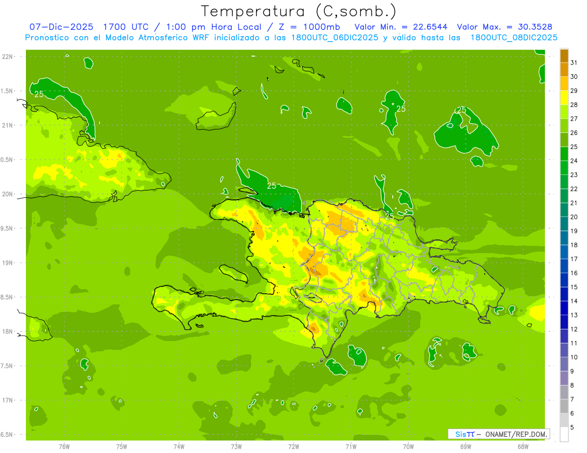The image size is (587, 453).
Task: Select the legend swatch between 27 and 28
Action: pyautogui.click(x=564, y=111)
